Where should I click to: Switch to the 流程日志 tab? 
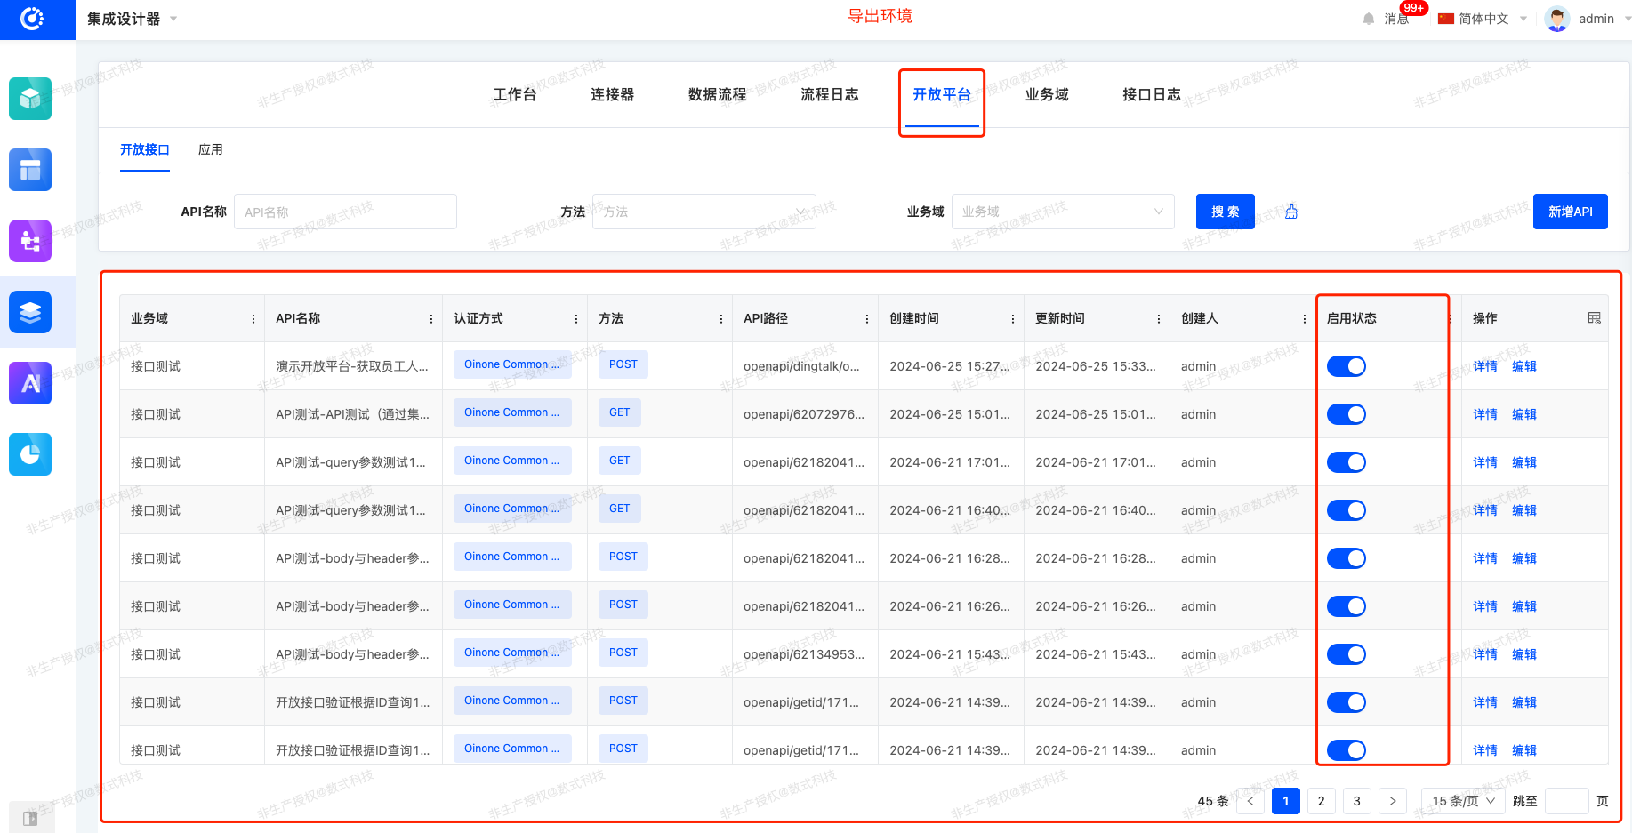click(830, 94)
